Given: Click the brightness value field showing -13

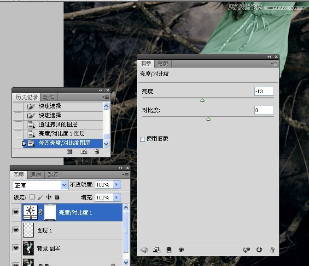Looking at the screenshot, I should 264,91.
